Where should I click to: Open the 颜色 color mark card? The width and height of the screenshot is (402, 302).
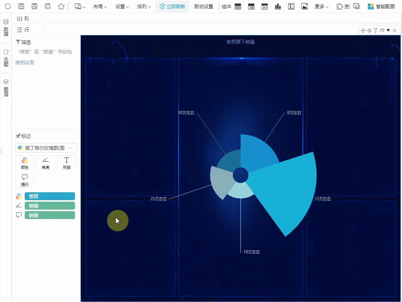point(24,163)
